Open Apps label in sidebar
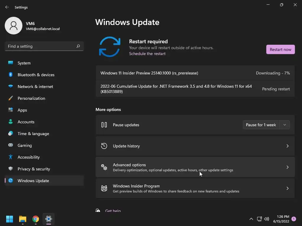 click(x=22, y=110)
